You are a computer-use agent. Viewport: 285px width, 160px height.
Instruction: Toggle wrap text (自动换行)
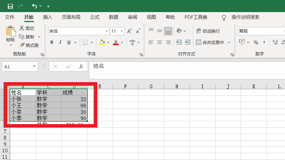coord(208,31)
